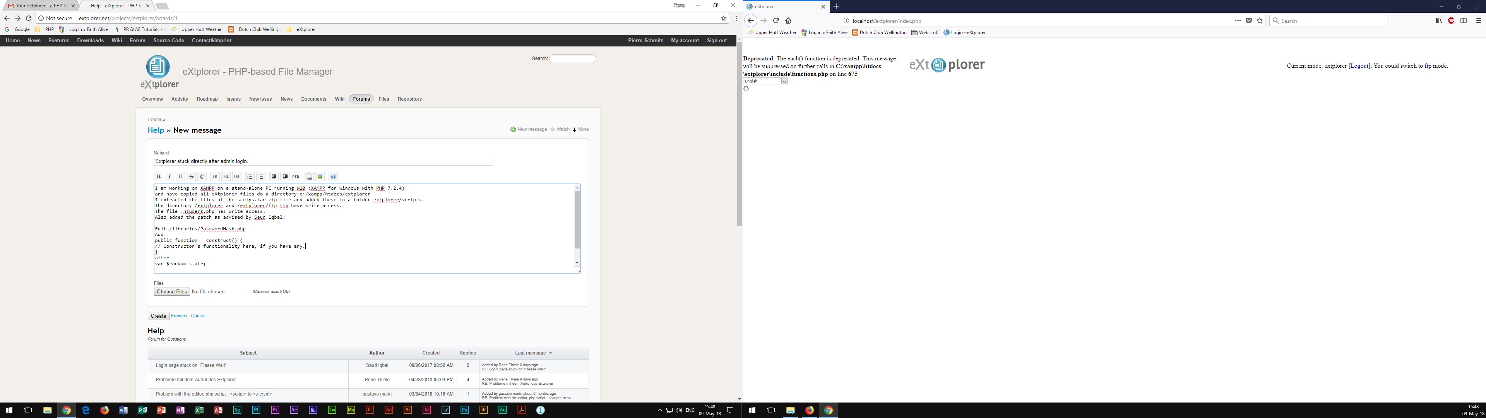The height and width of the screenshot is (418, 1486).
Task: Expand the More actions menu
Action: point(581,129)
